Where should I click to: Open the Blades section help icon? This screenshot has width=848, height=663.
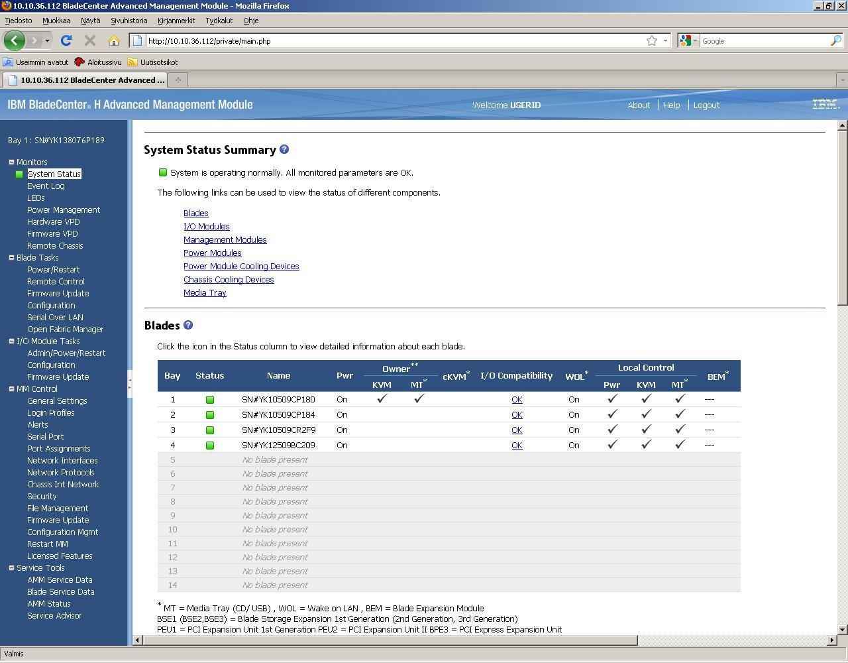click(188, 325)
